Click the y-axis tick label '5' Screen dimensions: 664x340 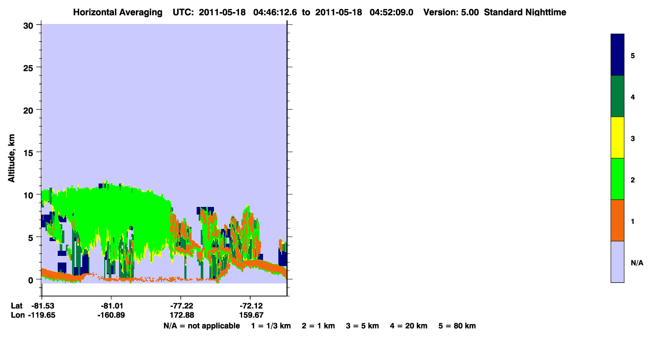click(32, 237)
